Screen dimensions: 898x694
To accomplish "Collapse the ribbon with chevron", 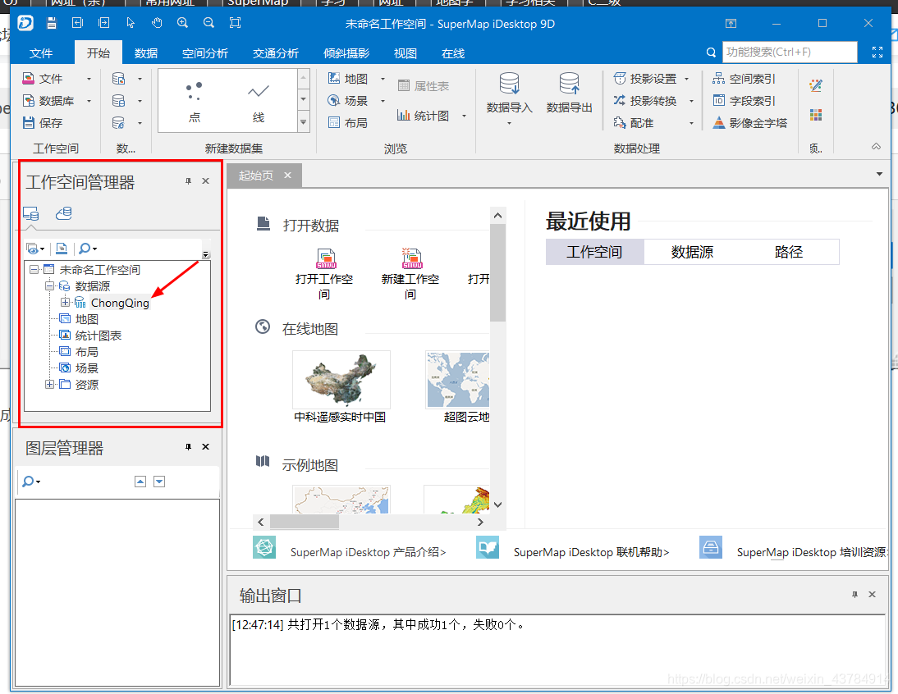I will pyautogui.click(x=876, y=147).
